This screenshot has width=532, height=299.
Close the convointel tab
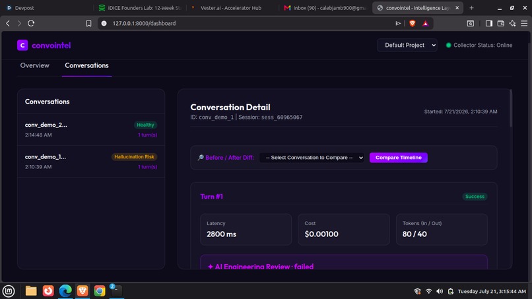point(457,8)
